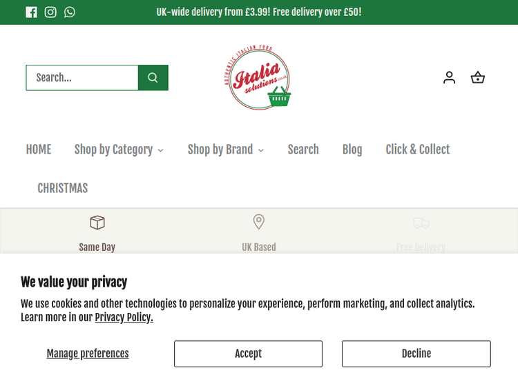Click into the Search text field
The image size is (518, 388).
click(82, 78)
